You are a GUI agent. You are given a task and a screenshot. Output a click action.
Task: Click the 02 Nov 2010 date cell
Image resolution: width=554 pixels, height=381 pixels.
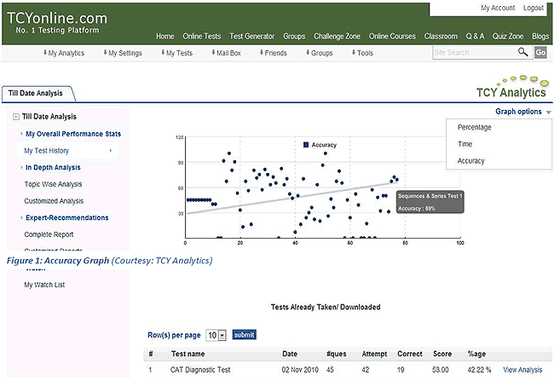click(300, 370)
